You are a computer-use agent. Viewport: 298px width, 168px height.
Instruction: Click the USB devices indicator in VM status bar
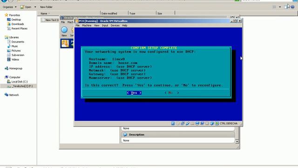coord(188,123)
